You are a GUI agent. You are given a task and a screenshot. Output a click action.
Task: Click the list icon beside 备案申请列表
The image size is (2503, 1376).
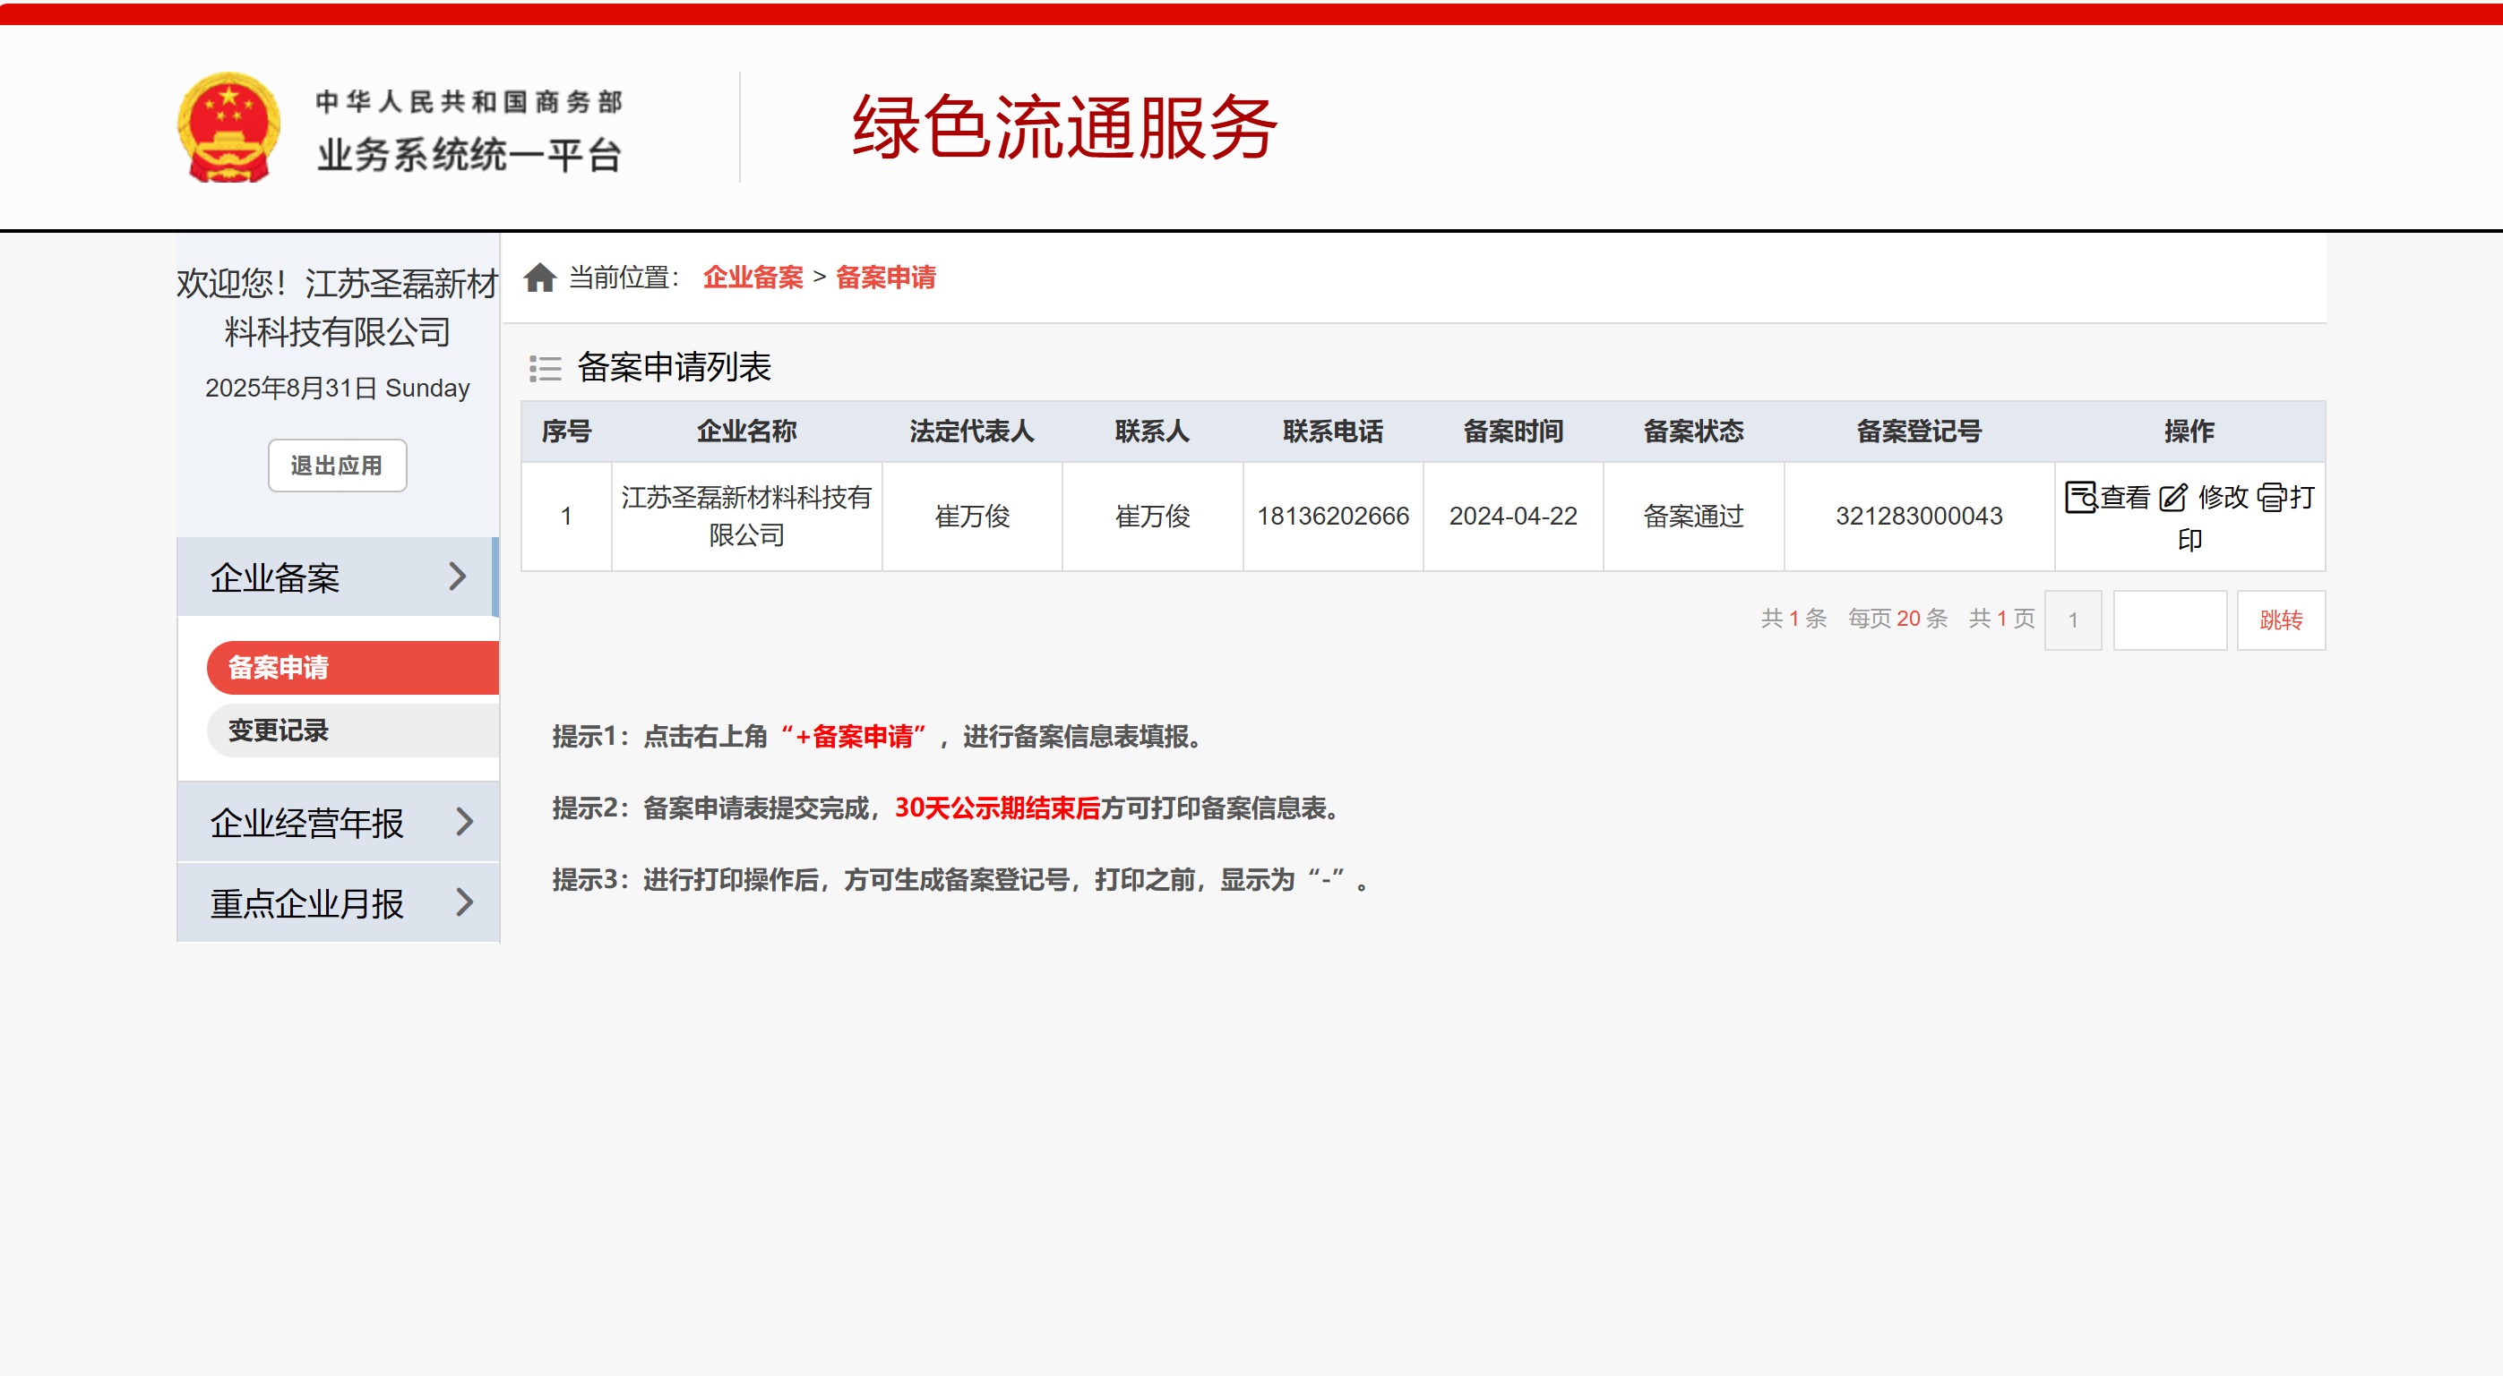point(545,368)
